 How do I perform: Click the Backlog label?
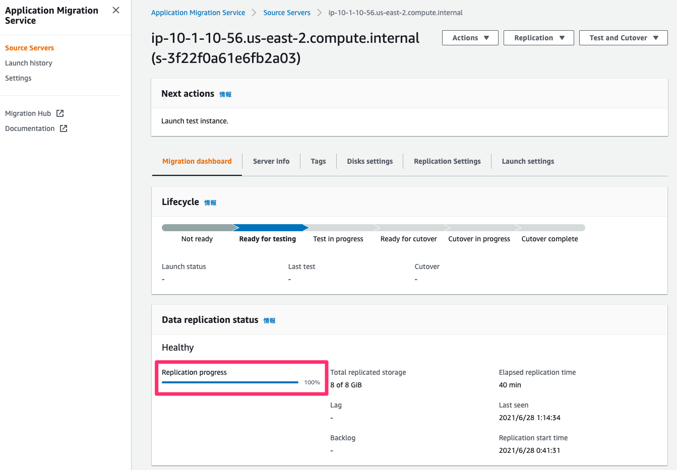pos(343,438)
